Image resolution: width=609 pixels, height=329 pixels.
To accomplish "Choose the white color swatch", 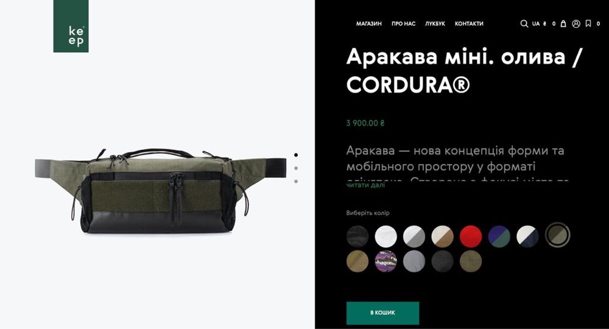I will click(x=385, y=236).
